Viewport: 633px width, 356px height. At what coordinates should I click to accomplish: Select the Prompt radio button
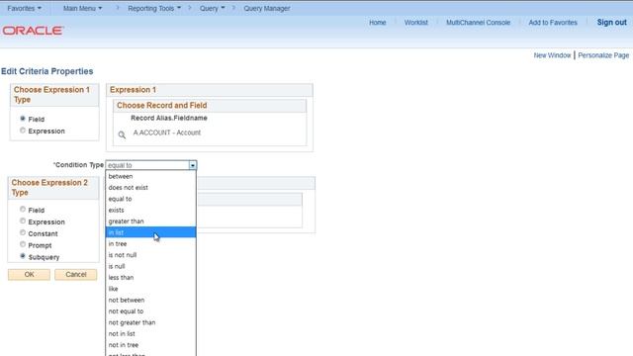click(x=23, y=244)
